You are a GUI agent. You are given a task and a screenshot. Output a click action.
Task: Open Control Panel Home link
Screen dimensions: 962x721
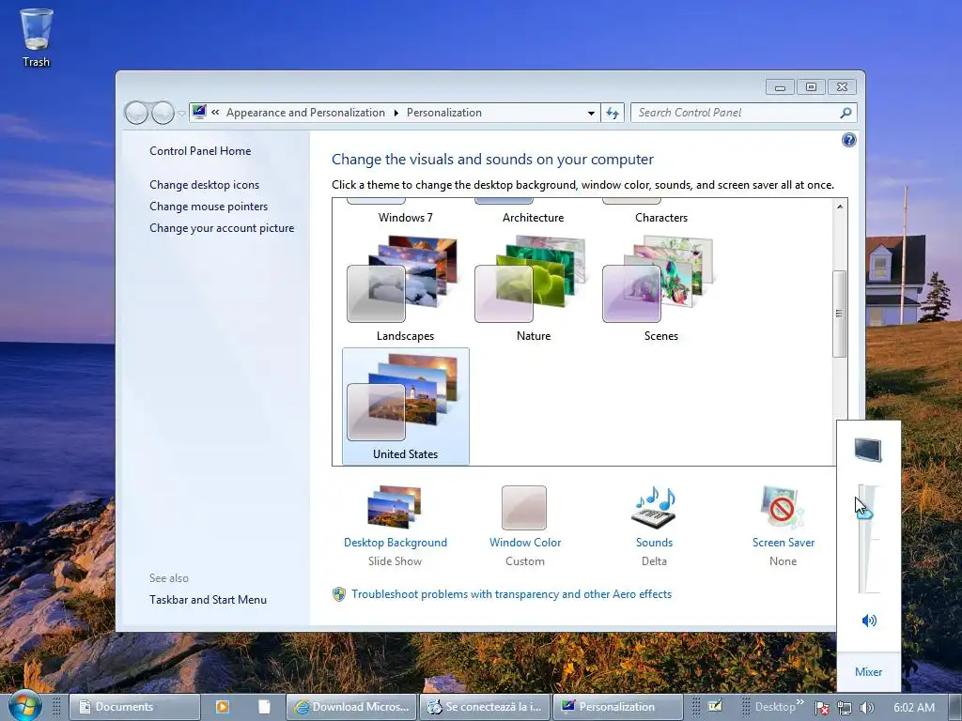[200, 151]
